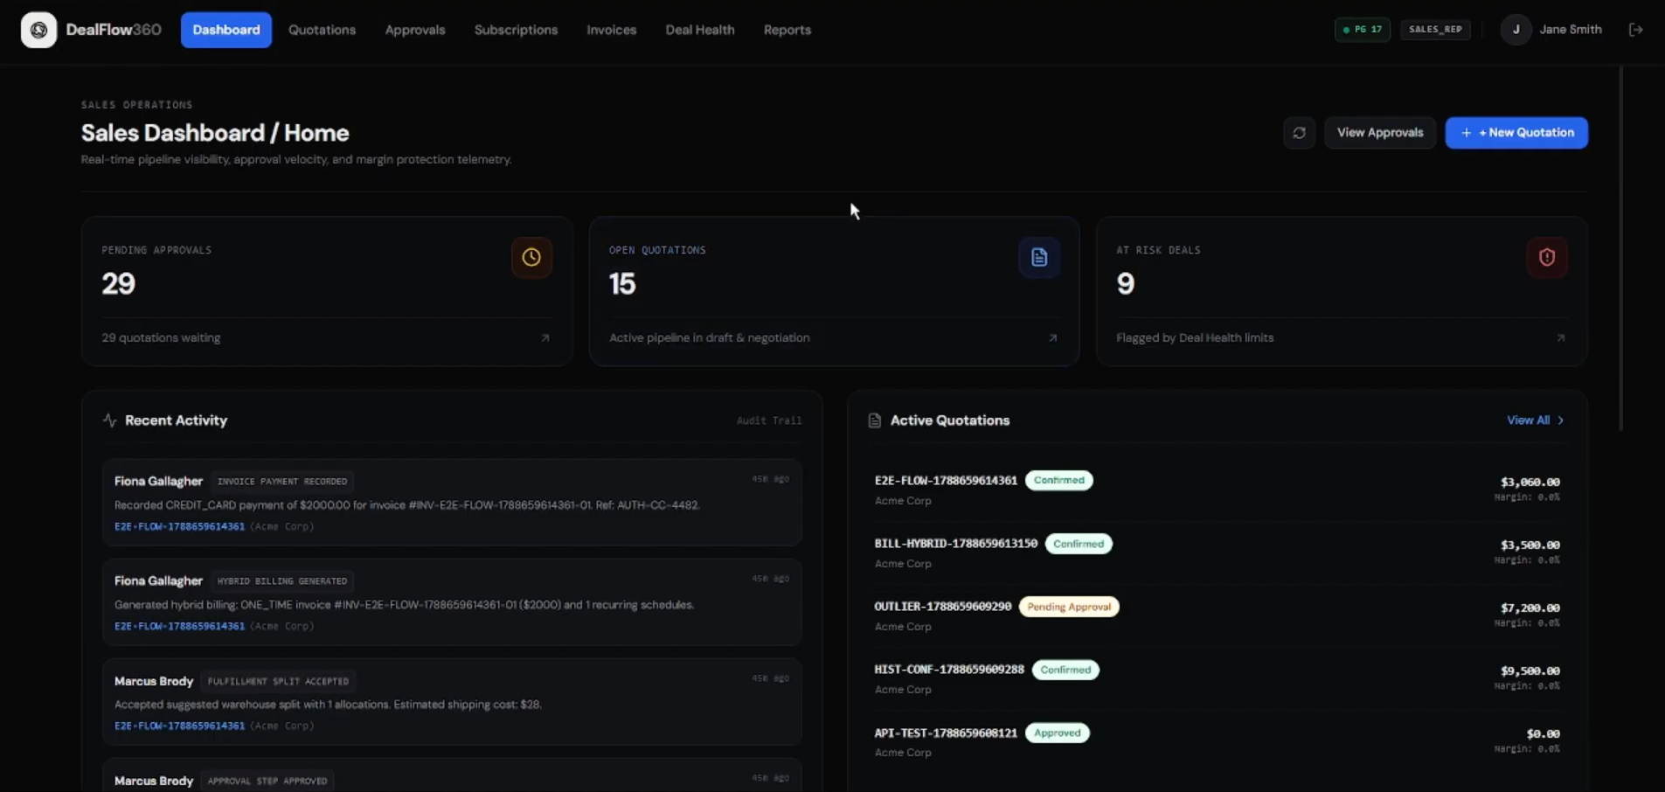Screen dimensions: 1665x792
Task: Click the HYBRID BILLING GENERATED tag
Action: tap(281, 581)
